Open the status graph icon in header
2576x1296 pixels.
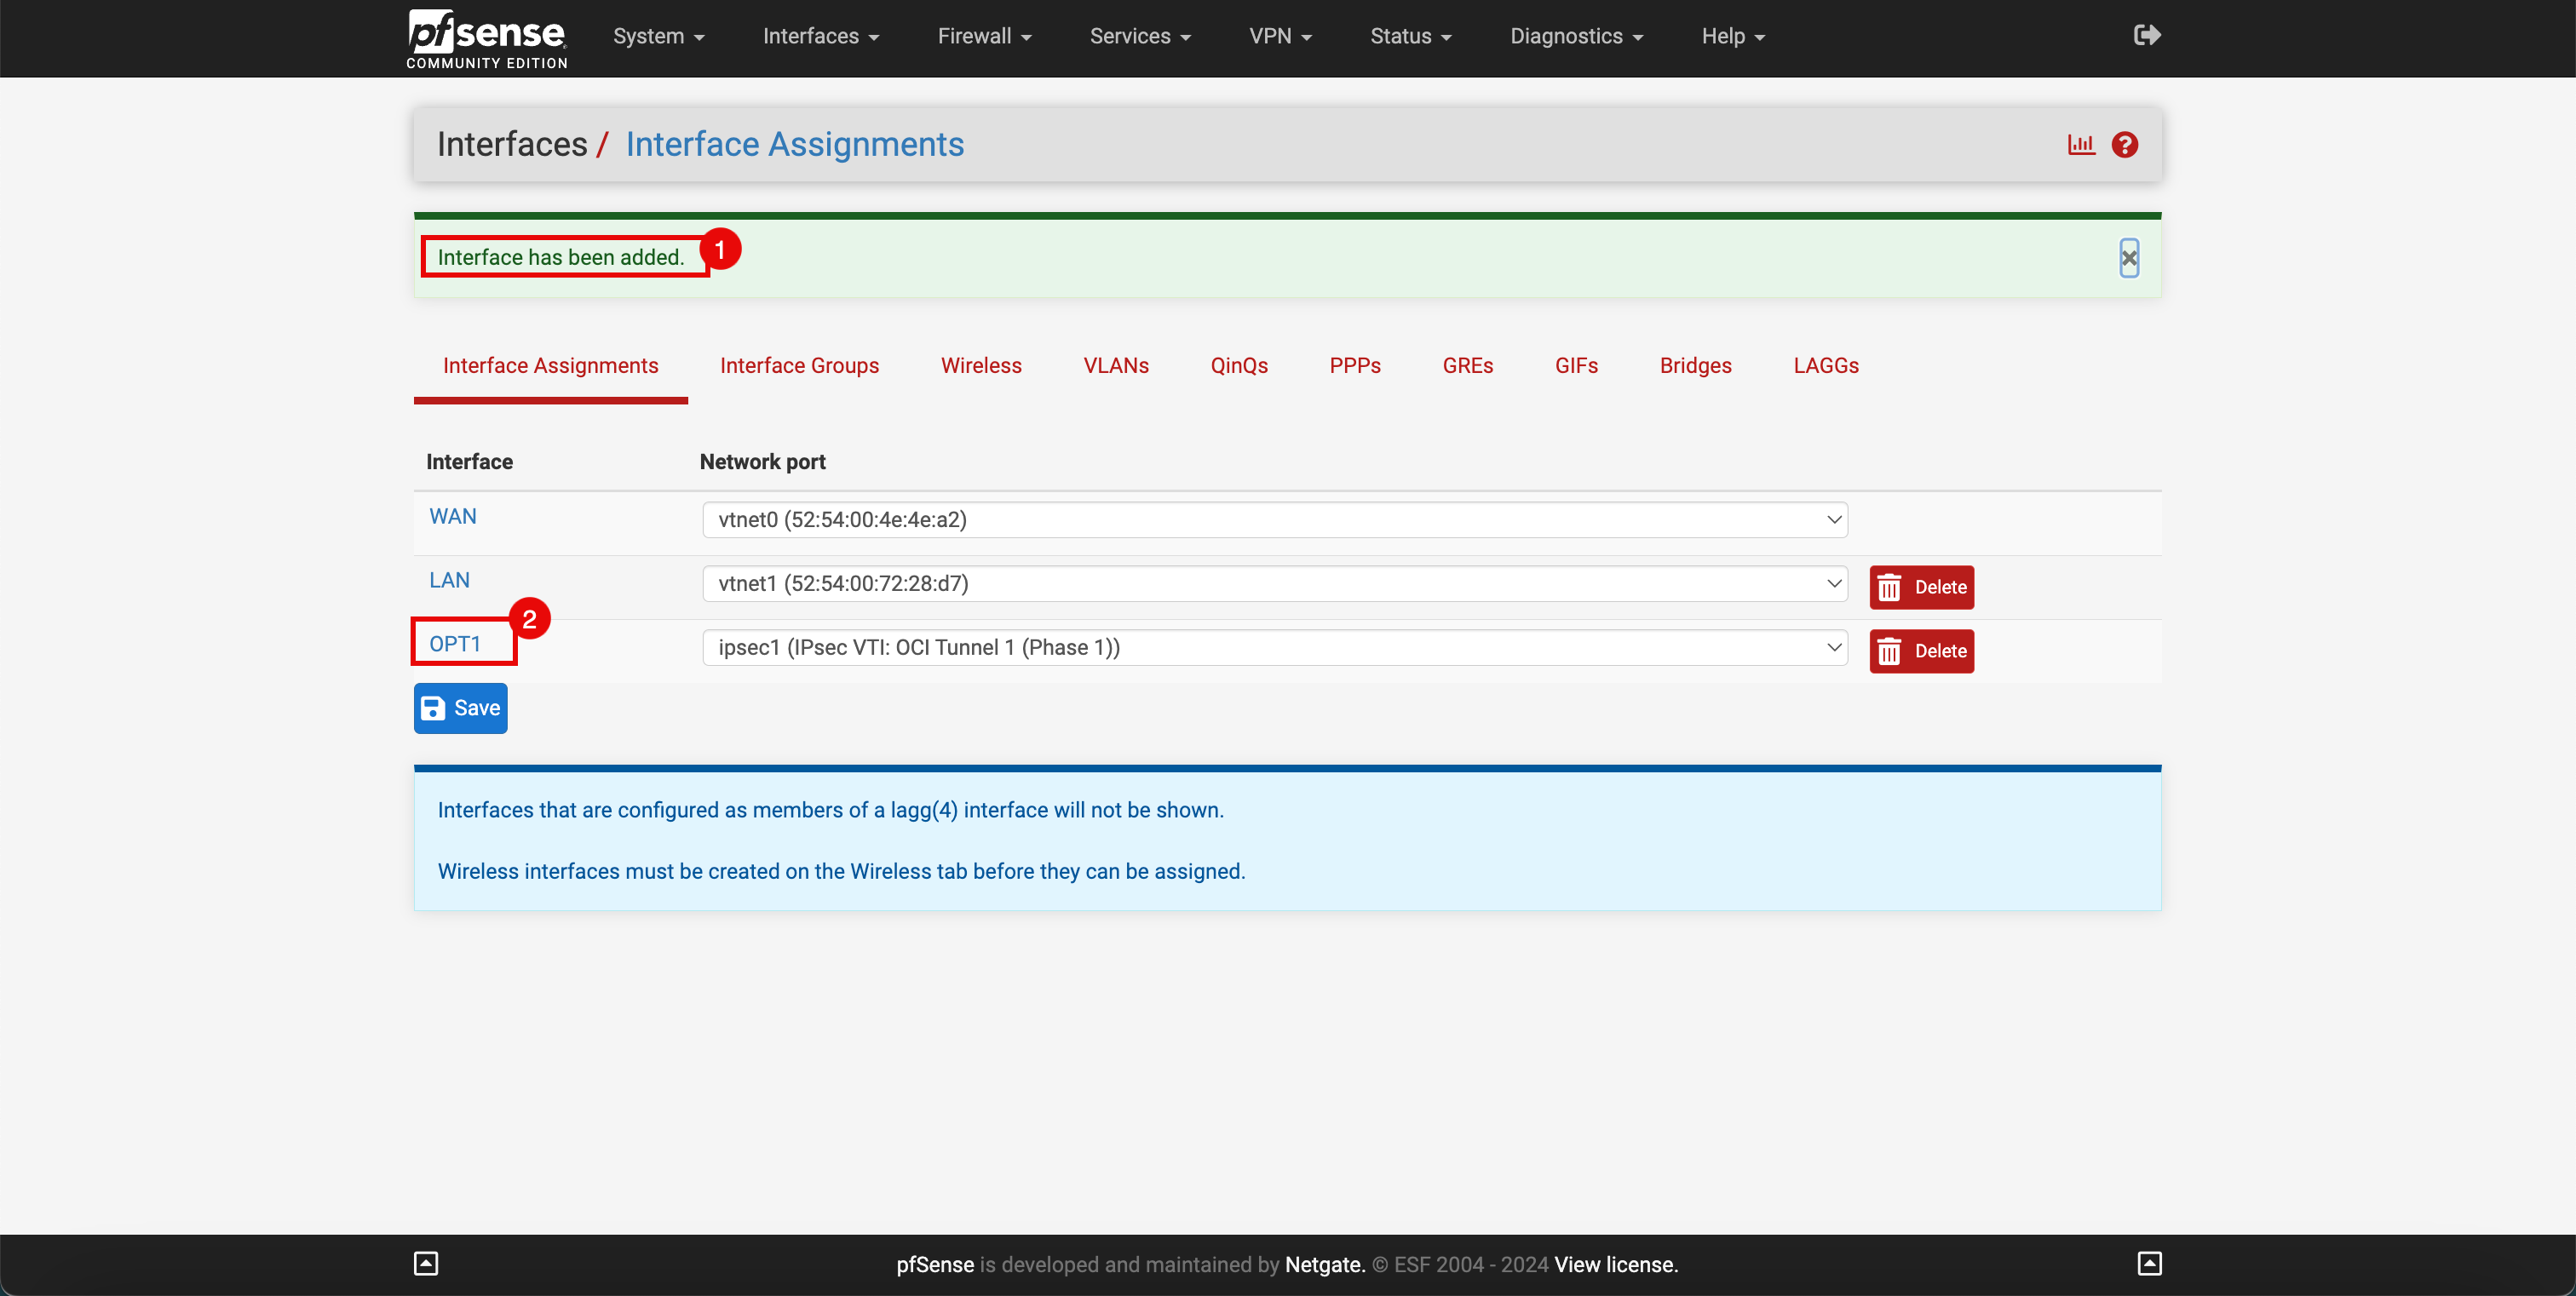point(2081,145)
